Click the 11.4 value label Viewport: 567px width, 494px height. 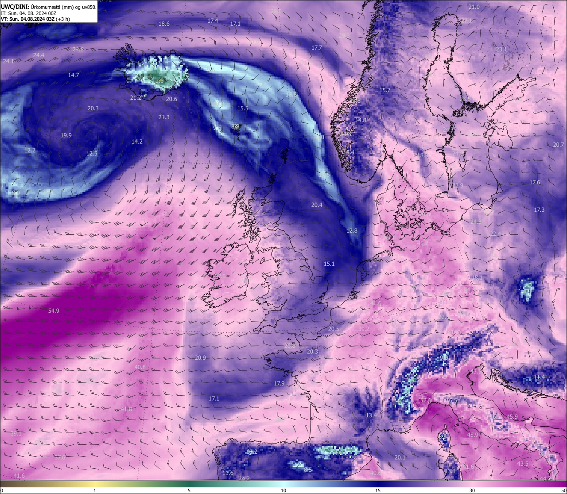539,377
